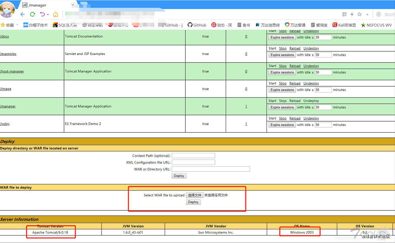The height and width of the screenshot is (243, 395).
Task: Open the SQL注入 bookmark
Action: 65,25
